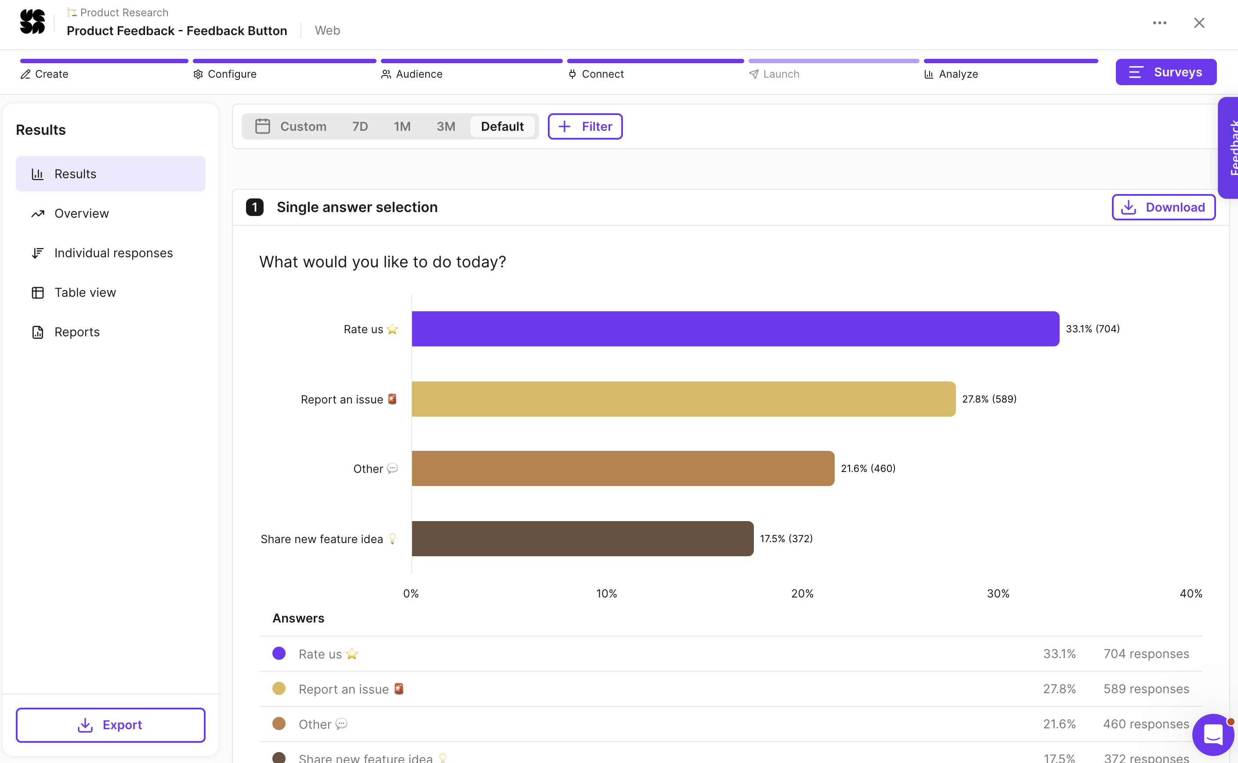
Task: Open the three-dot more options menu
Action: point(1159,23)
